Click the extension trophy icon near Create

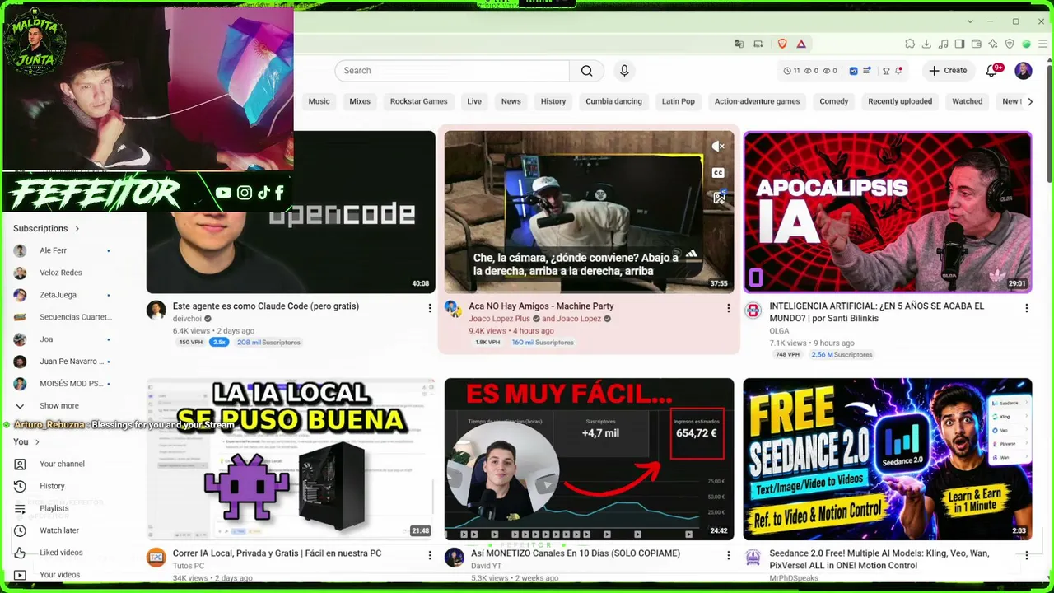click(x=886, y=71)
